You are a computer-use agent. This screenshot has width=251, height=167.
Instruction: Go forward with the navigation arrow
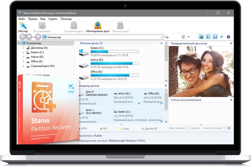pyautogui.click(x=29, y=37)
